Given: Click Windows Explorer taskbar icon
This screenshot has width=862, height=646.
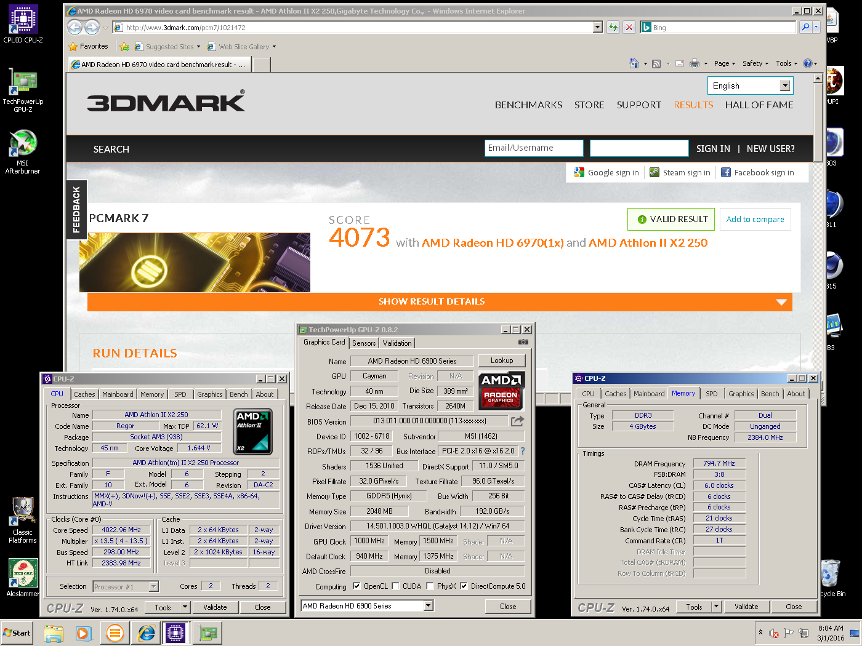Looking at the screenshot, I should pos(54,633).
